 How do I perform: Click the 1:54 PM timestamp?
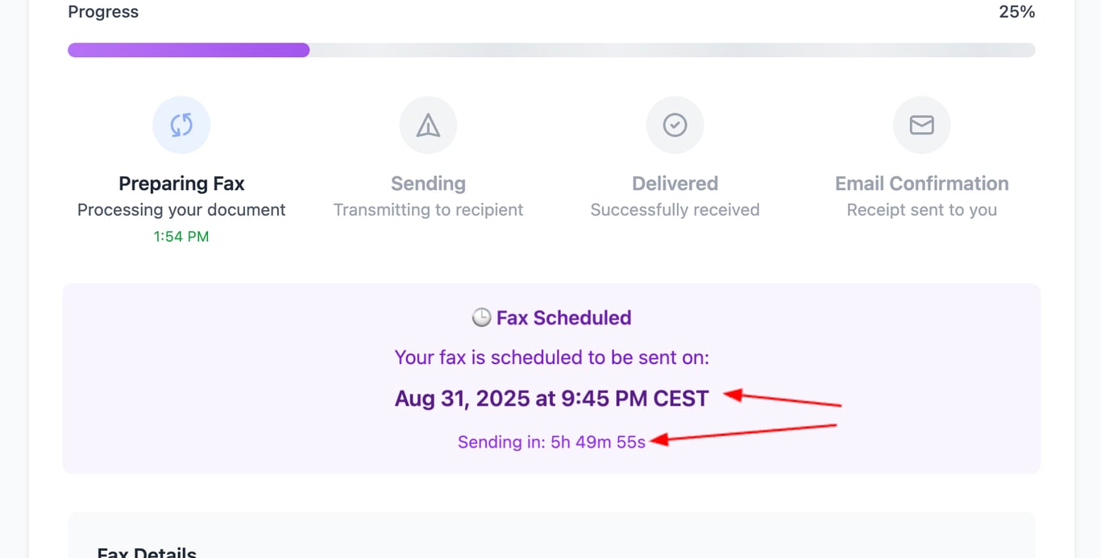click(x=181, y=237)
